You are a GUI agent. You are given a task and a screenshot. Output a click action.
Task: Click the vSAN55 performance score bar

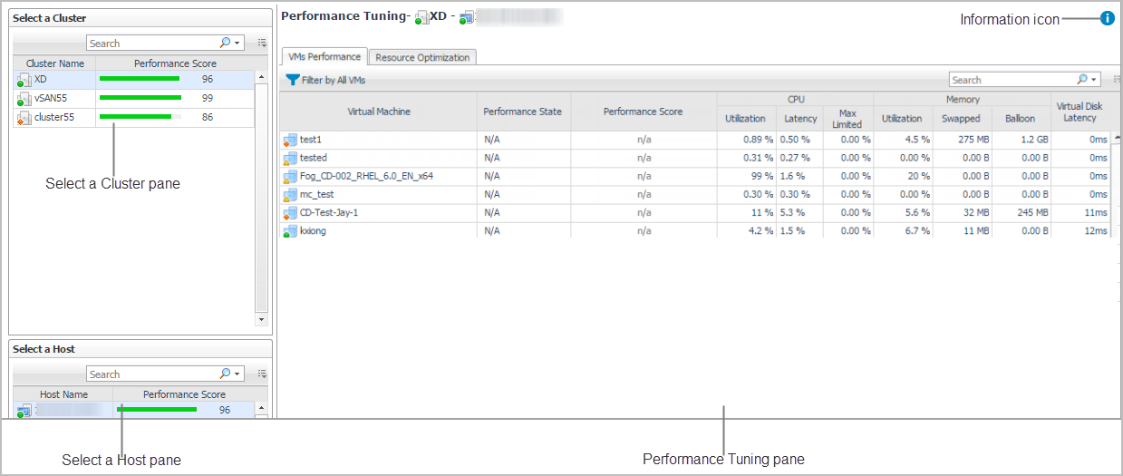[x=140, y=98]
